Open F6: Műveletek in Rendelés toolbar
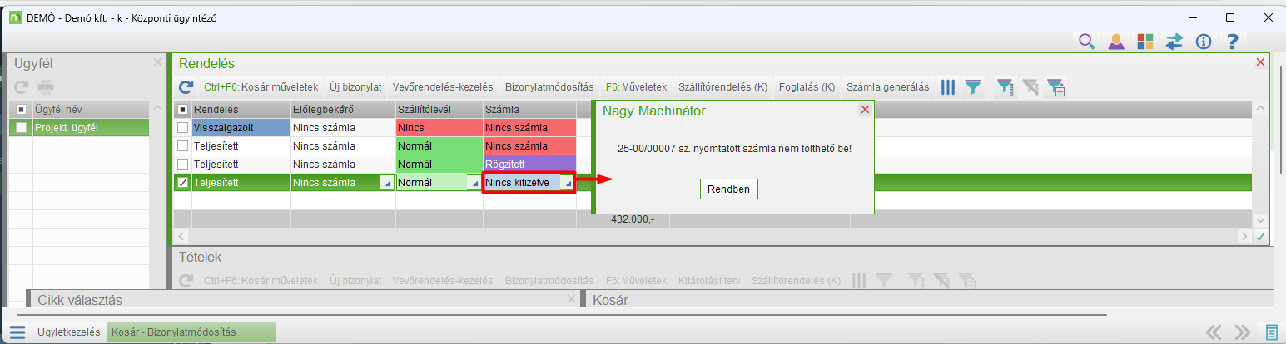This screenshot has height=344, width=1286. tap(636, 86)
